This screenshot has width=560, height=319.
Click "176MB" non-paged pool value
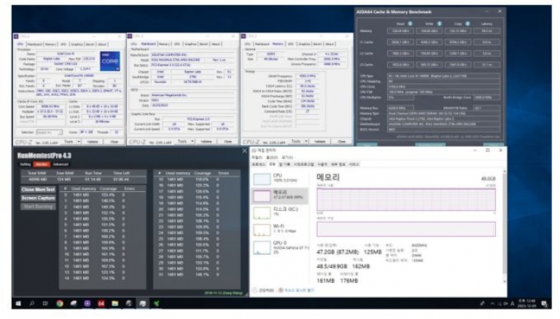point(349,280)
